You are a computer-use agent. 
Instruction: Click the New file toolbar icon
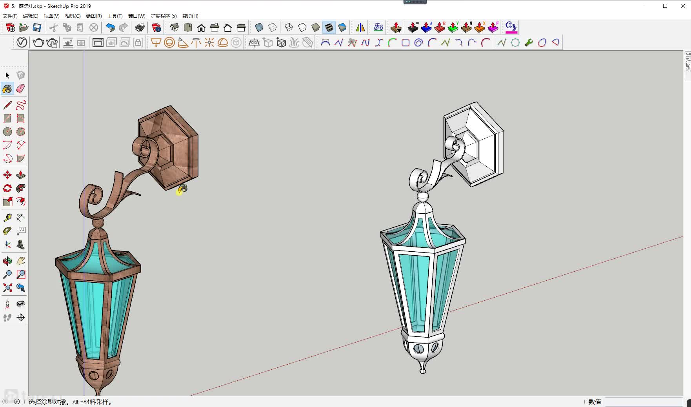pyautogui.click(x=11, y=27)
